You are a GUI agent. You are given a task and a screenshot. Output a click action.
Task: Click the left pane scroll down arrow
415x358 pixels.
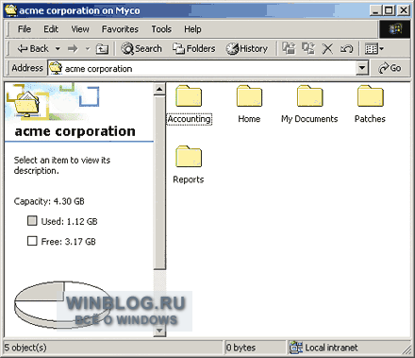pyautogui.click(x=159, y=331)
